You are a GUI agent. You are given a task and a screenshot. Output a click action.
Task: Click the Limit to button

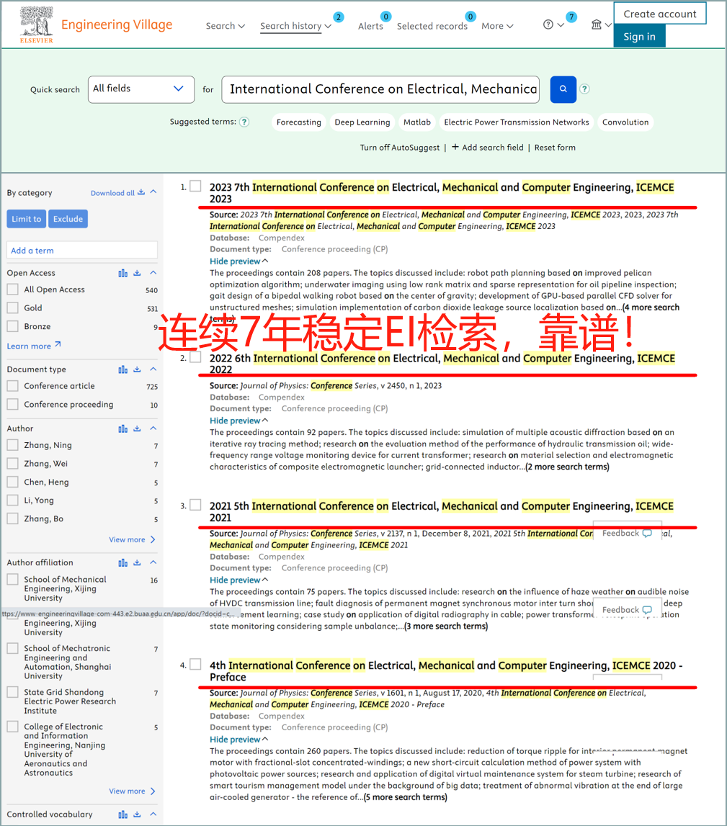(x=27, y=219)
